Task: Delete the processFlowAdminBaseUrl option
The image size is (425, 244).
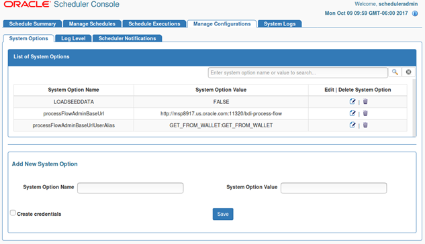Action: tap(365, 113)
